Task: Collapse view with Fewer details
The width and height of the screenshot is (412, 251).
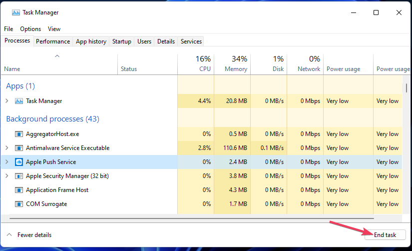Action: pyautogui.click(x=29, y=235)
